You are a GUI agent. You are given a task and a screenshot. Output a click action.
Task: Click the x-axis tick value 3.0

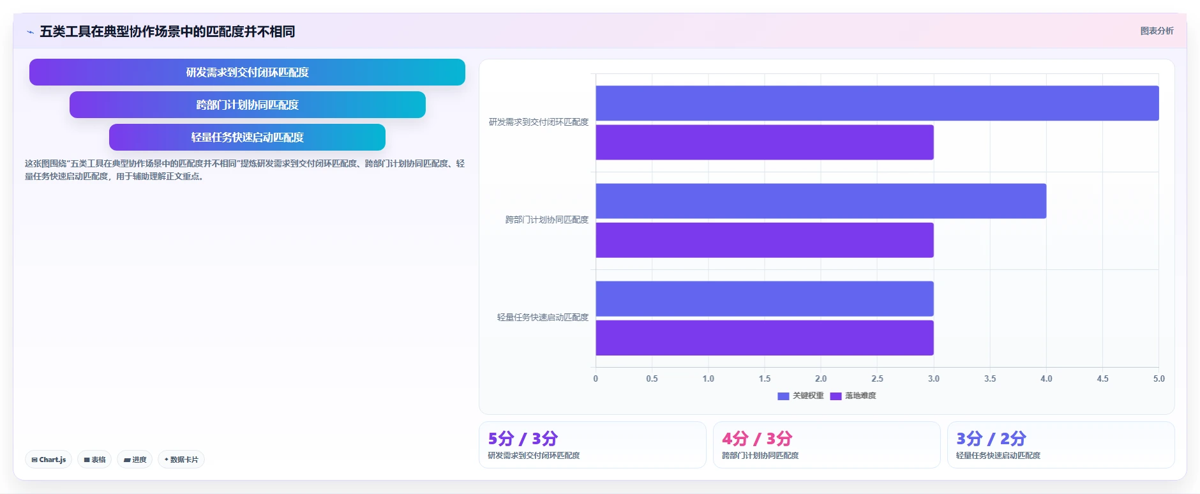[x=934, y=378]
